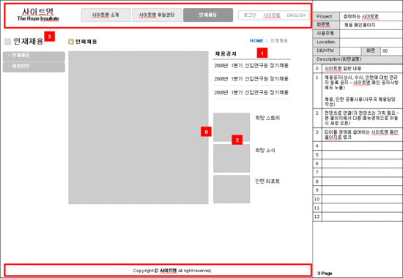403x278 pixels.
Task: Click the 사이트맵 link in the header
Action: (x=271, y=15)
